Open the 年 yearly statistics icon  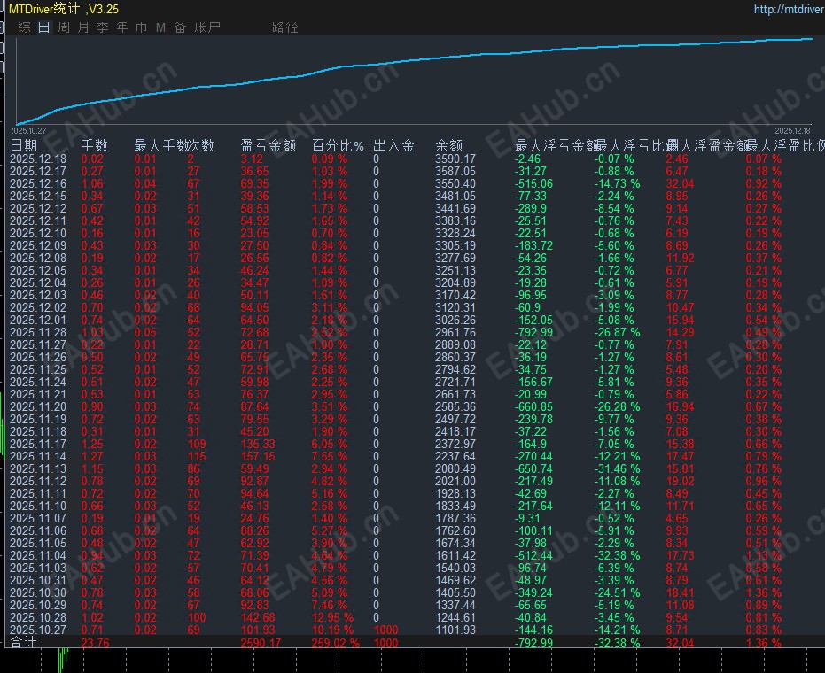coord(123,27)
